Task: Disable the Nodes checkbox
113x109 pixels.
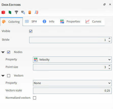Action: tap(9, 52)
